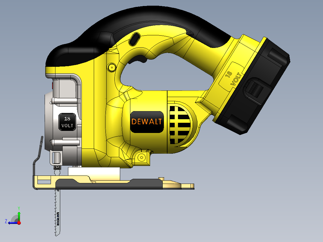Select the black 18 VOLT badge on the gearbox

tap(67, 122)
